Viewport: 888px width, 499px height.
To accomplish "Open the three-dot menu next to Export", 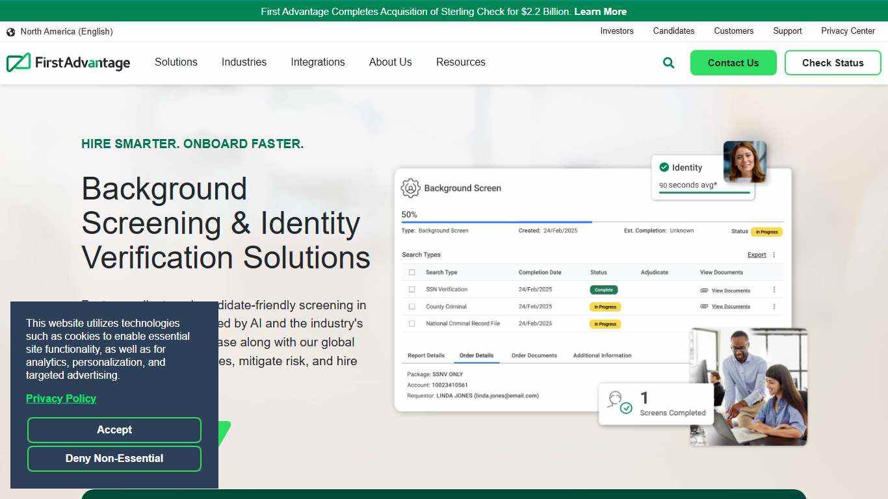I will tap(773, 254).
